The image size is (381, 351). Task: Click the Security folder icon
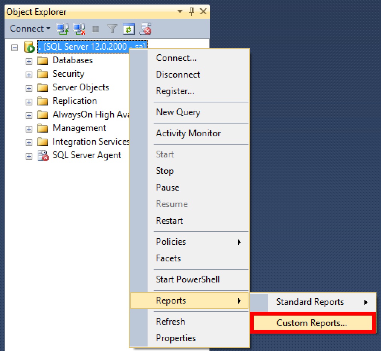(x=43, y=74)
